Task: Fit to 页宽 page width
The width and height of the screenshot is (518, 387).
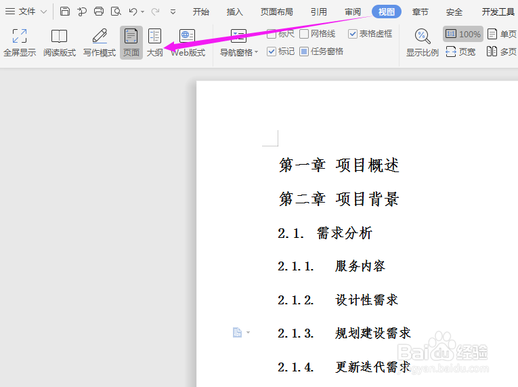Action: point(460,52)
